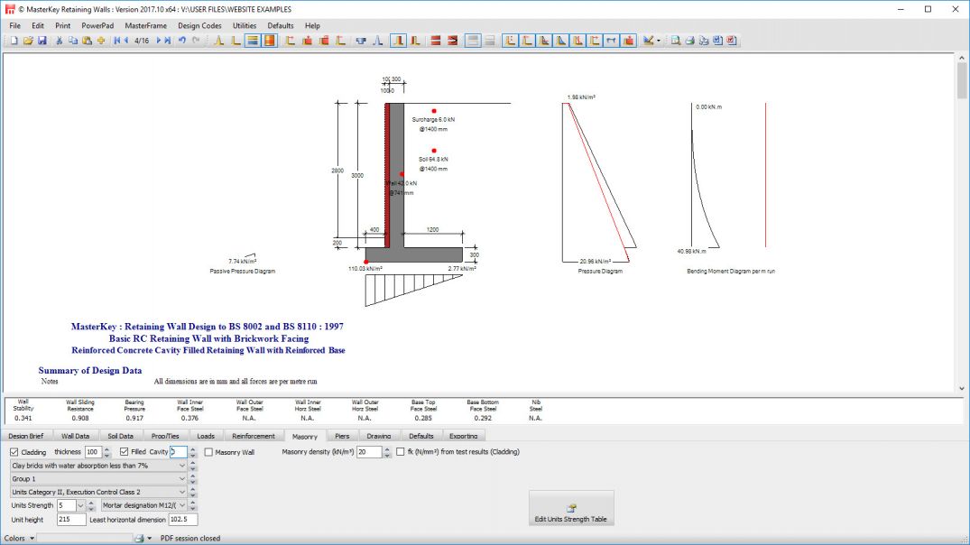Click the Cut scissors icon

pyautogui.click(x=59, y=41)
